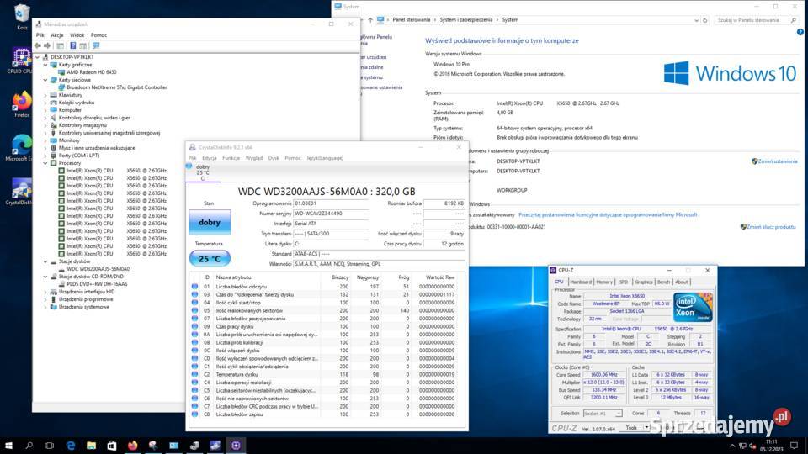Switch to the Graphics tab in CPU-Z

point(644,282)
